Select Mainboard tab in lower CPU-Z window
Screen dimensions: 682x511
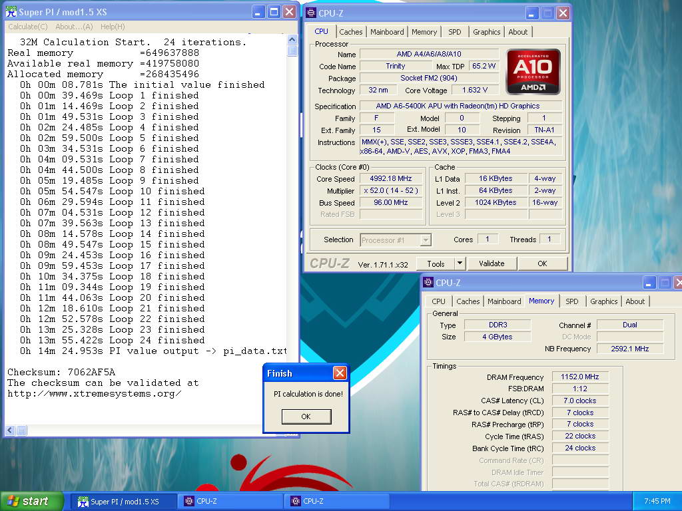click(x=504, y=301)
